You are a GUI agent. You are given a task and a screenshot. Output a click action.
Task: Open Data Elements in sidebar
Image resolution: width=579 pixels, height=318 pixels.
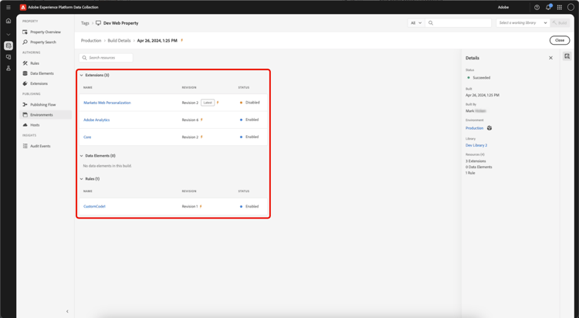pyautogui.click(x=42, y=73)
